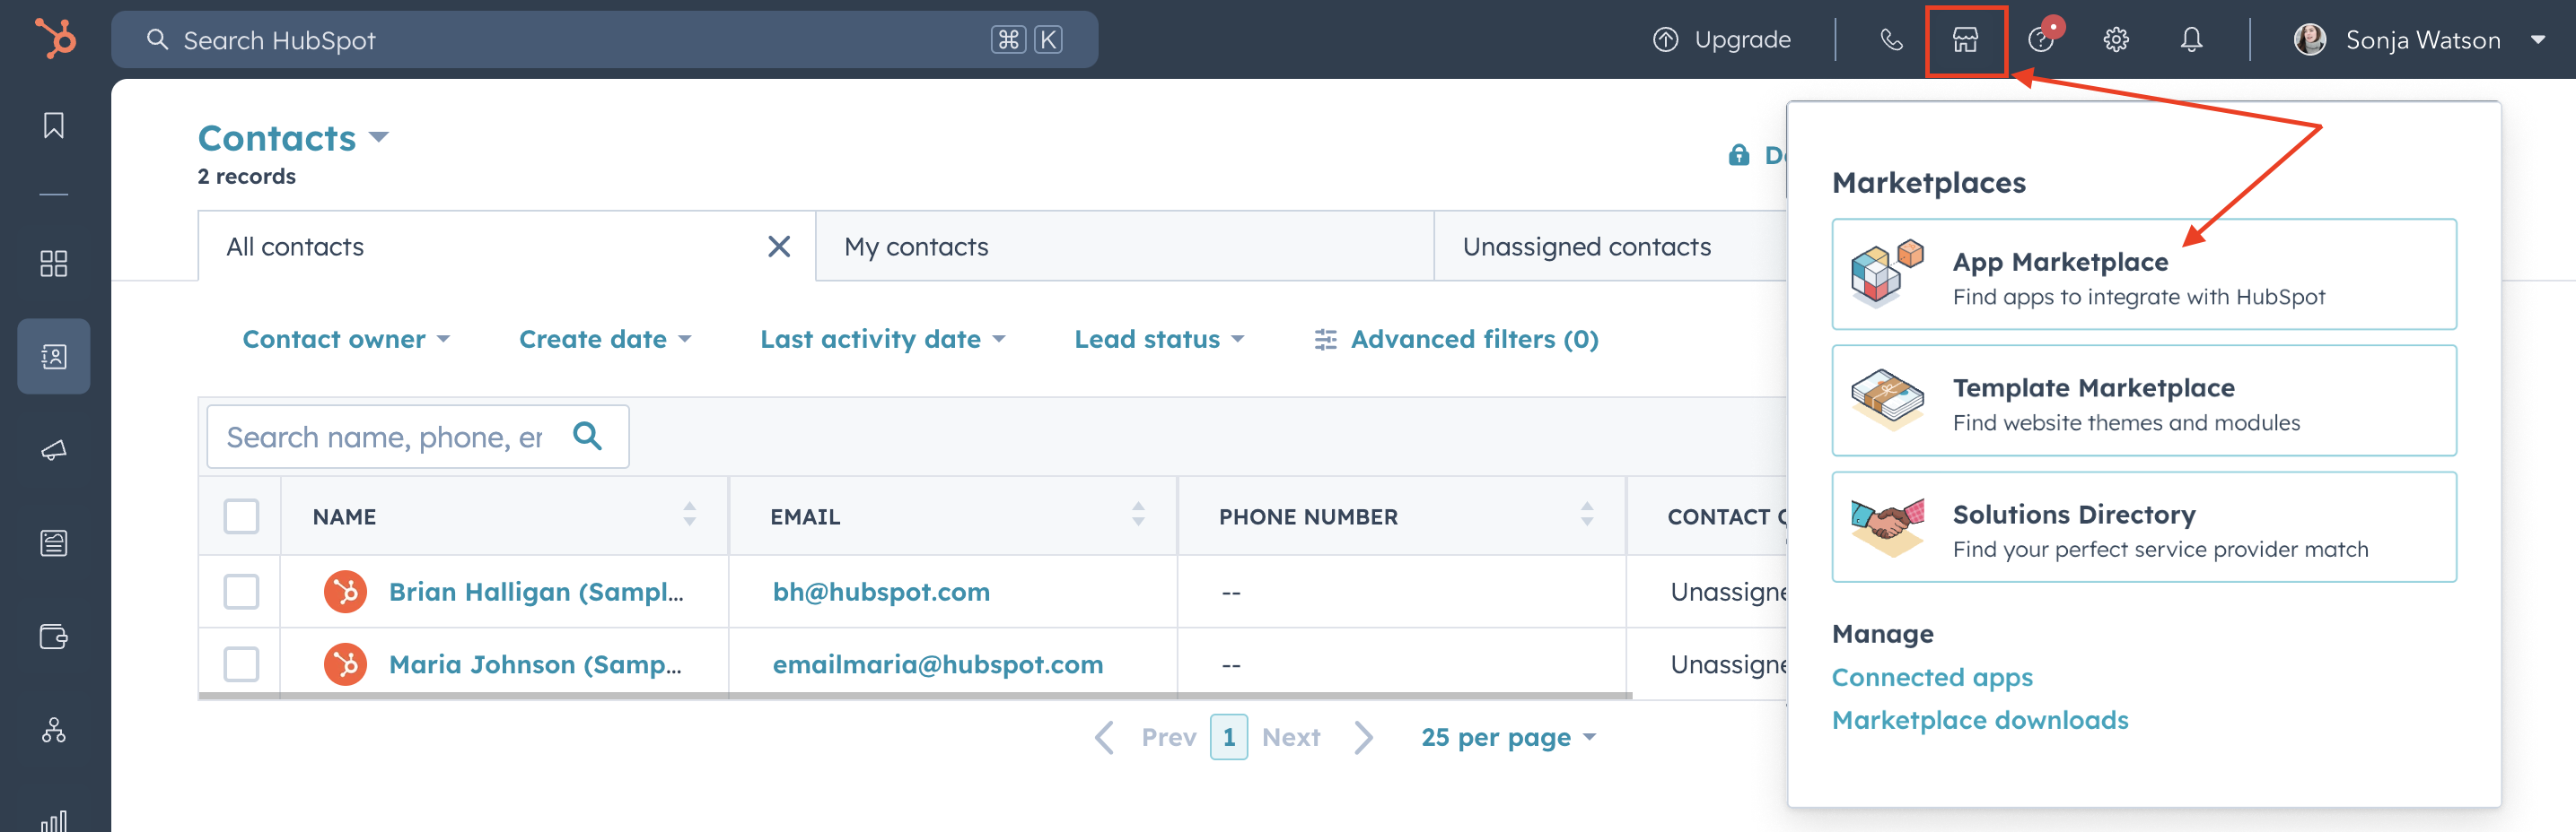Click the Advanced filters sliders icon
The height and width of the screenshot is (832, 2576).
[1325, 340]
